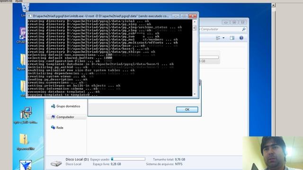Change view with the Explorer view icon
This screenshot has width=303, height=170.
coord(218,38)
